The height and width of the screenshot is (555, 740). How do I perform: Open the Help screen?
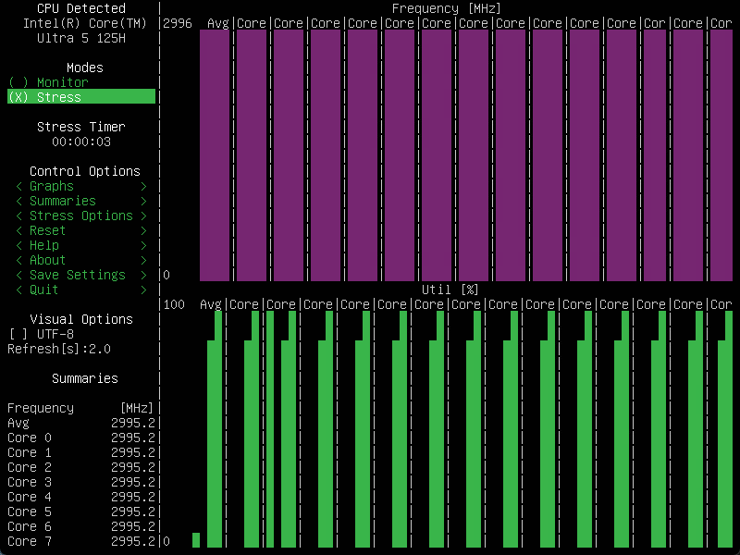point(44,245)
